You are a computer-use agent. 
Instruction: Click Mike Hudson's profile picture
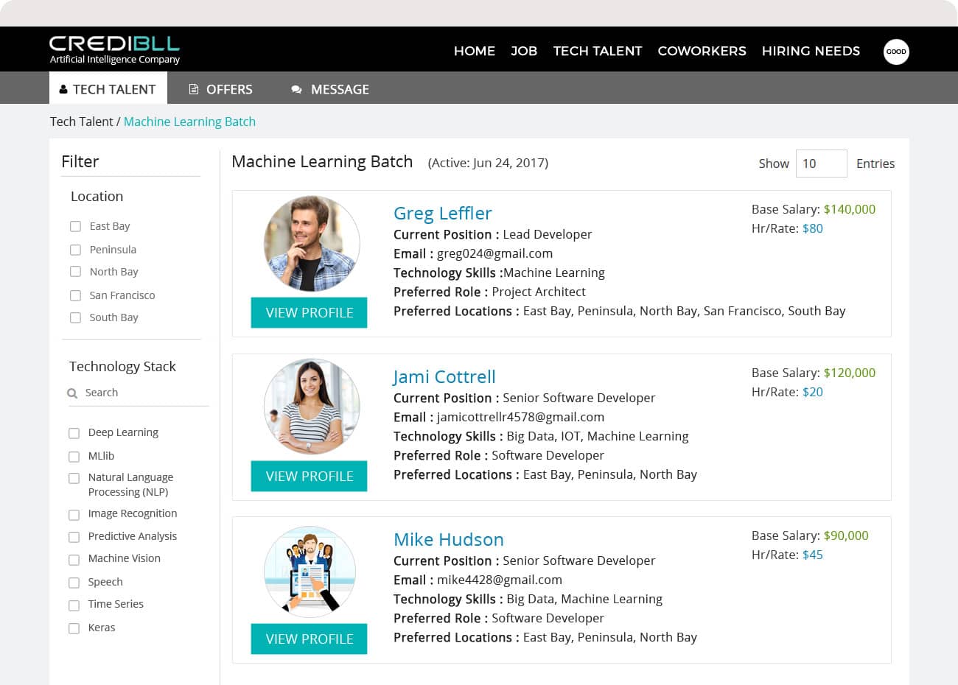(310, 572)
